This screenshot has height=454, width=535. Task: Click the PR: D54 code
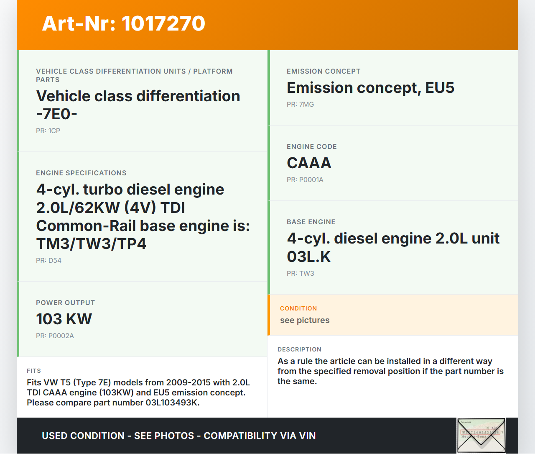pyautogui.click(x=48, y=261)
